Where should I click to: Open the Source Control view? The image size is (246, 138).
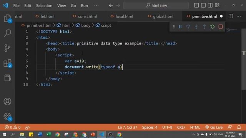[x=7, y=48]
